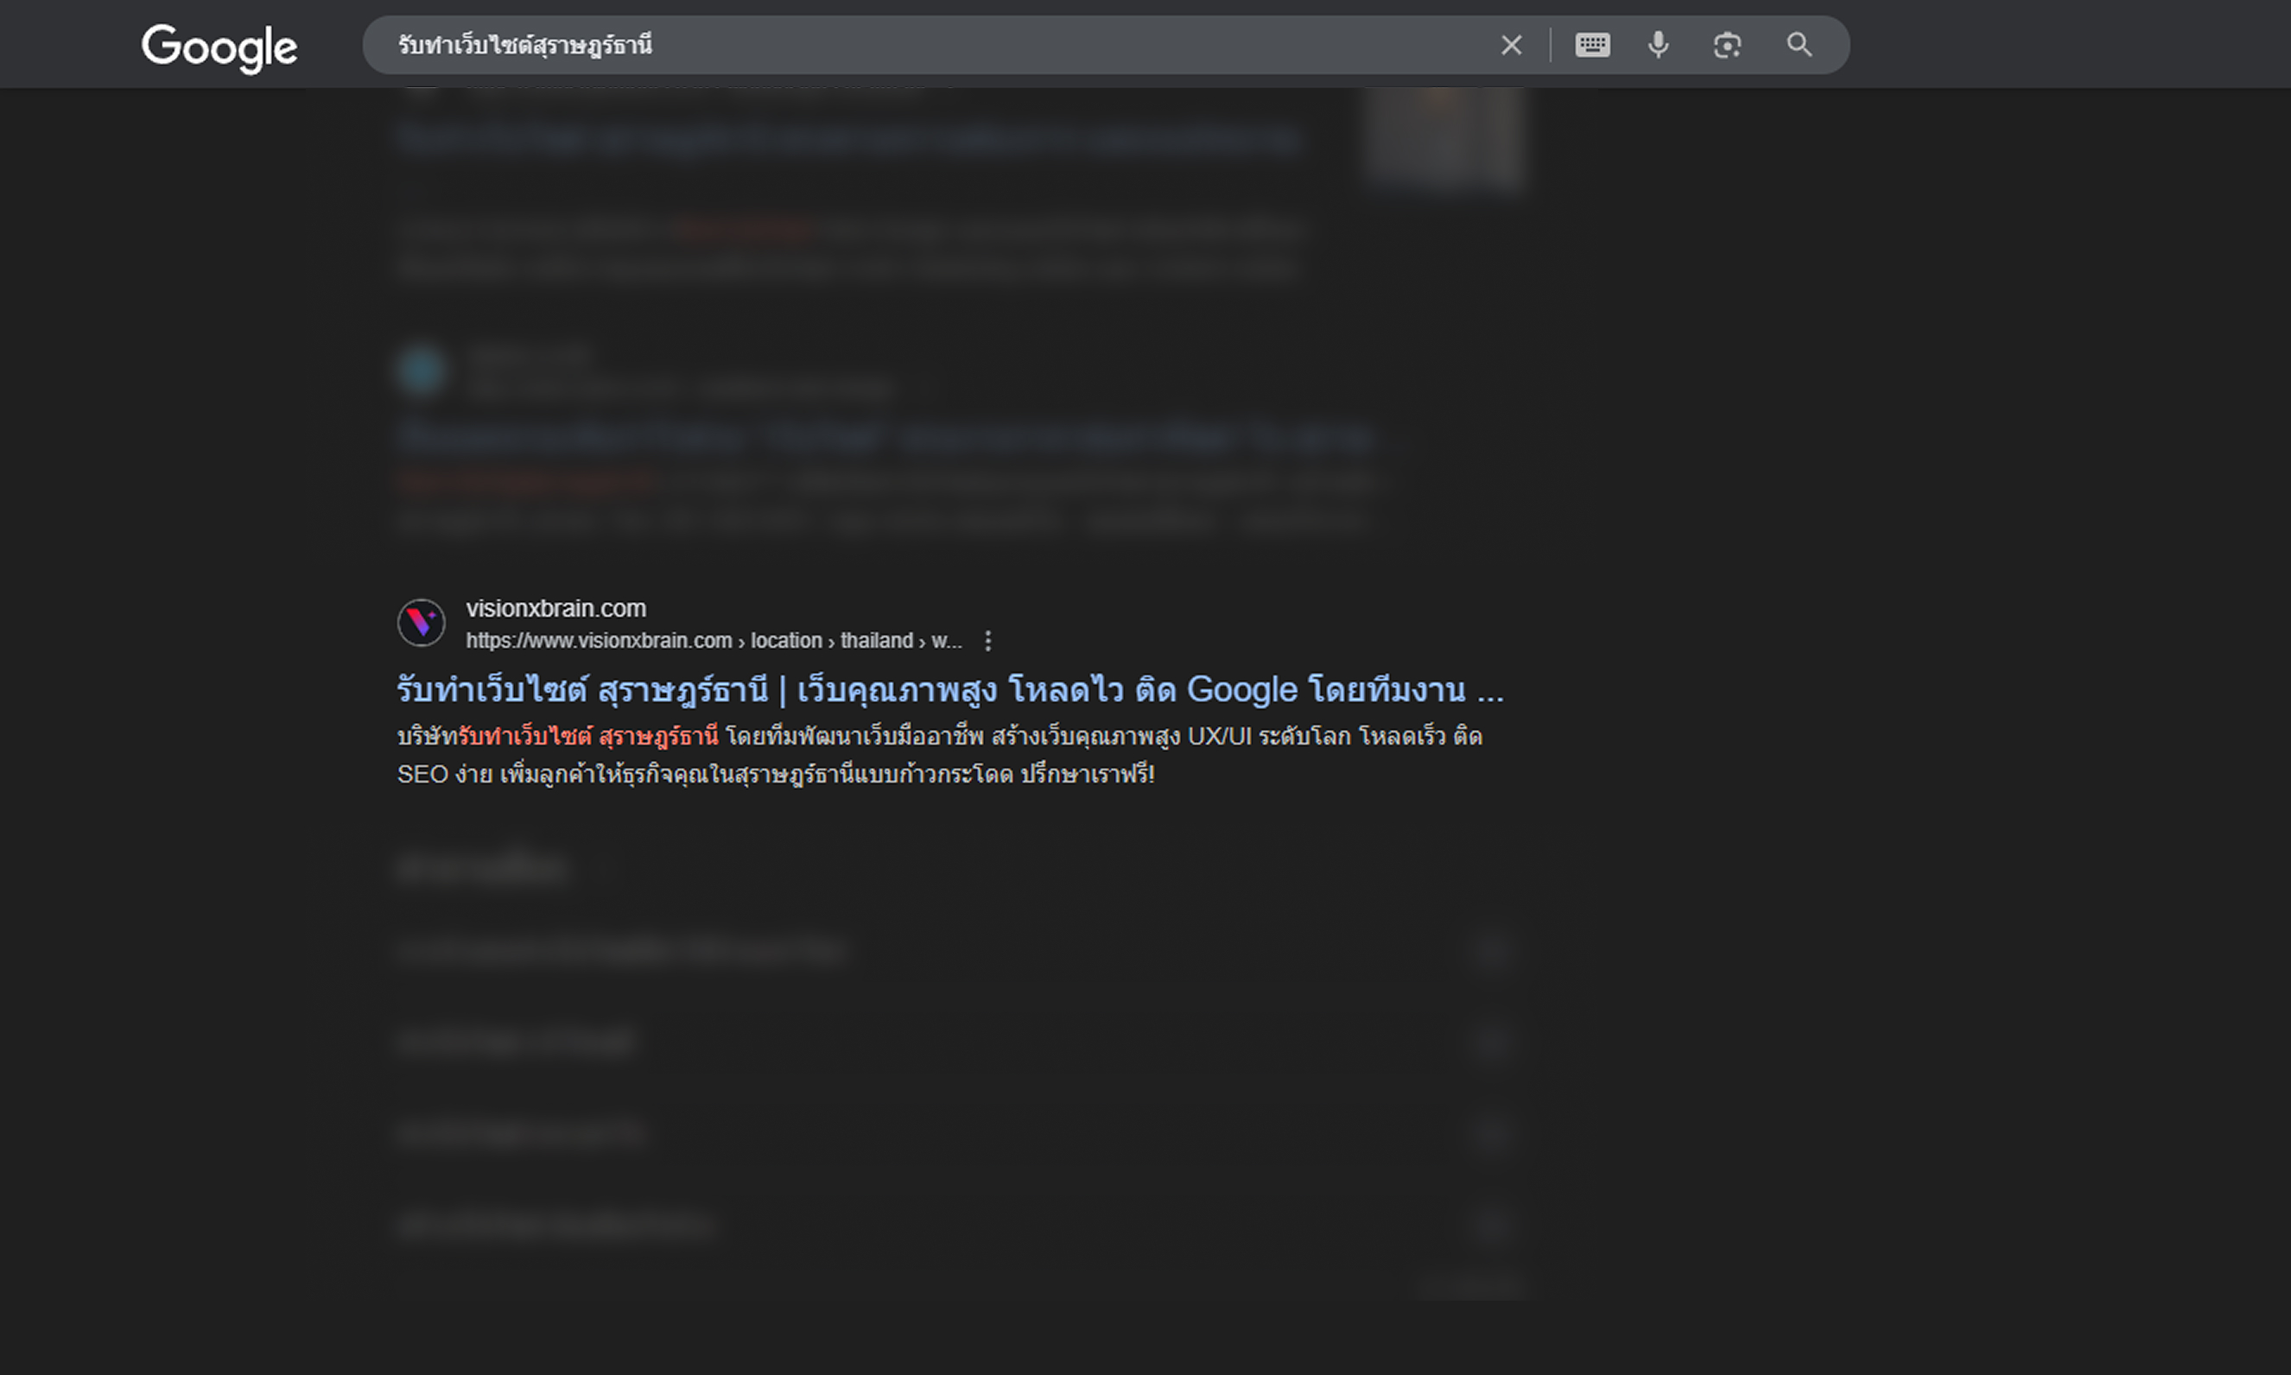
Task: Open result title รับทำเว็บไซต์ สุราษฎร์ธานี
Action: (x=950, y=689)
